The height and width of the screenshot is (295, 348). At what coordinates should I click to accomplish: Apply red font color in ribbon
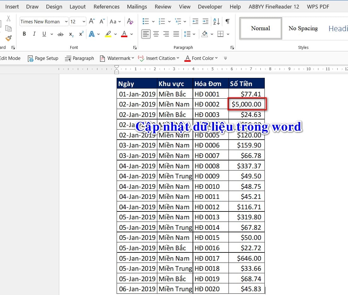pyautogui.click(x=124, y=34)
